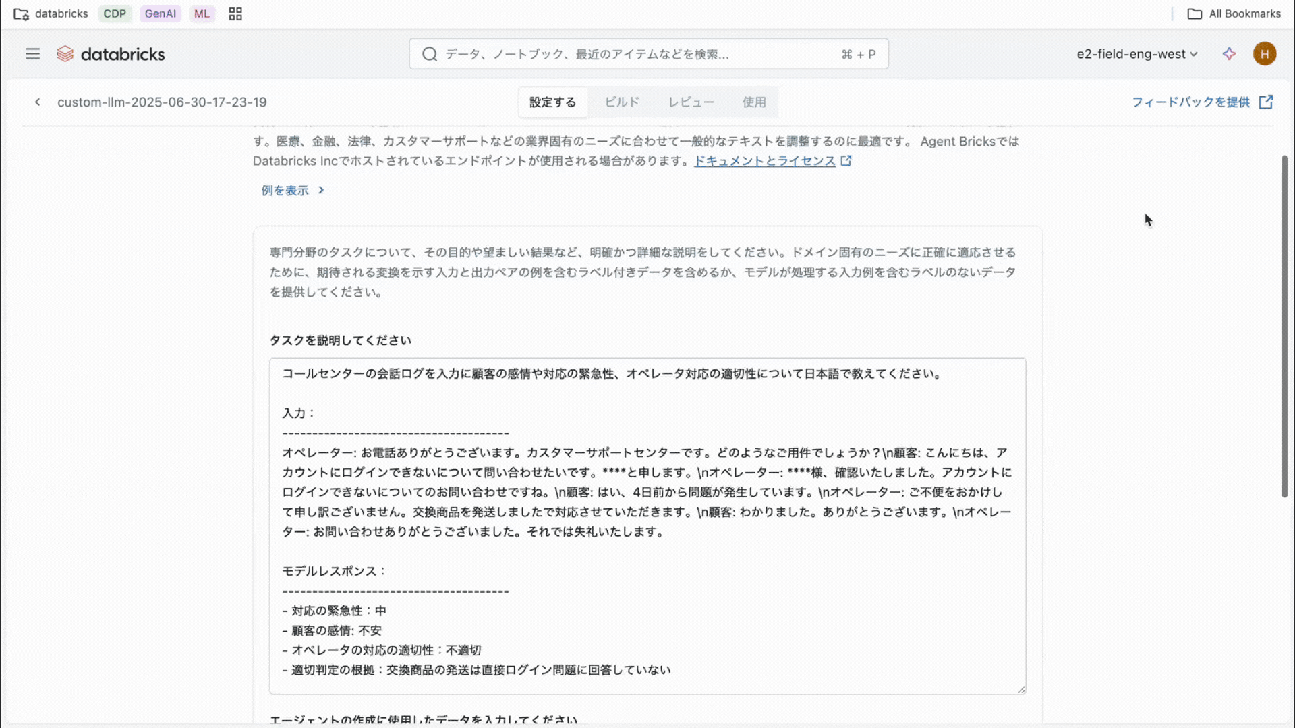Click the フィードバックを提供 link
The height and width of the screenshot is (728, 1295).
pos(1190,102)
